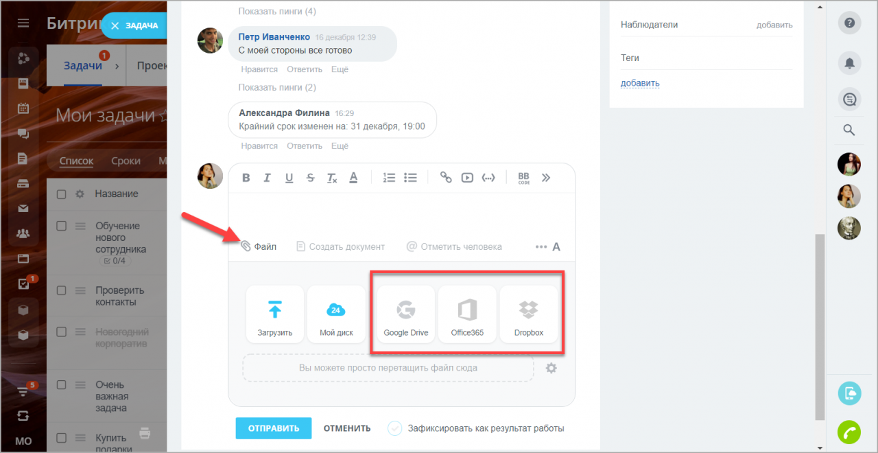Insert a numbered list
The image size is (878, 453).
tap(389, 178)
